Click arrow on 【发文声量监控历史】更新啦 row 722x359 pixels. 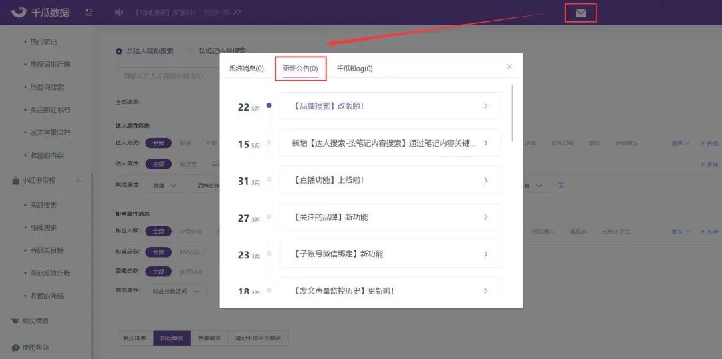click(x=486, y=290)
